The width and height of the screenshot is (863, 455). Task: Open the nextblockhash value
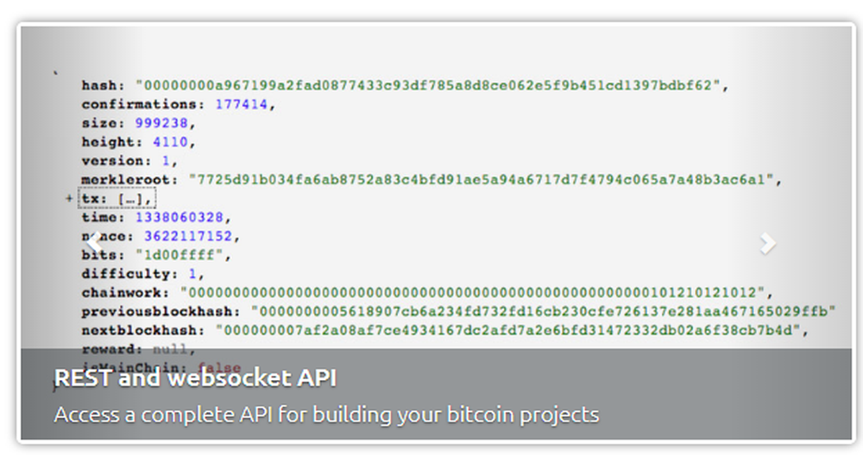(512, 331)
